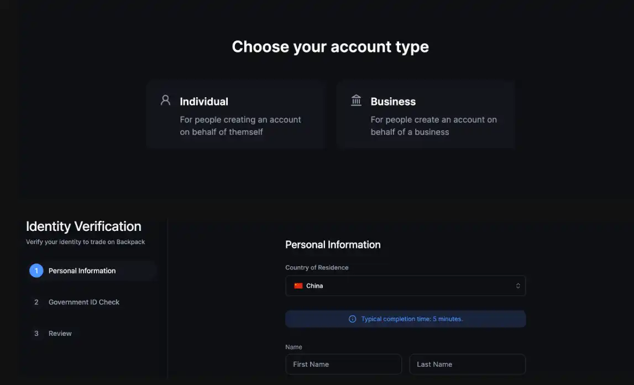This screenshot has height=385, width=634.
Task: Click the step 2 number indicator
Action: point(36,302)
